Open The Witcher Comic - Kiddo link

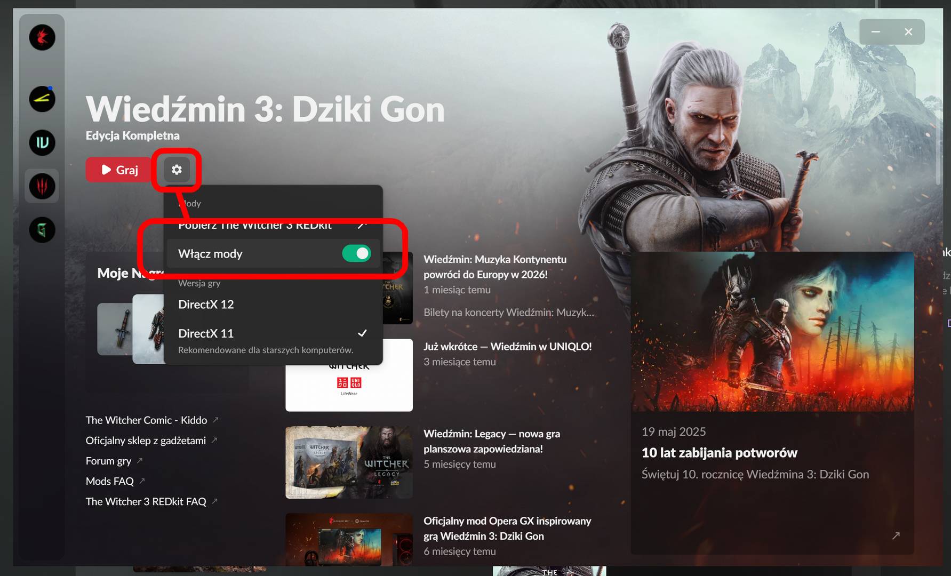(146, 420)
